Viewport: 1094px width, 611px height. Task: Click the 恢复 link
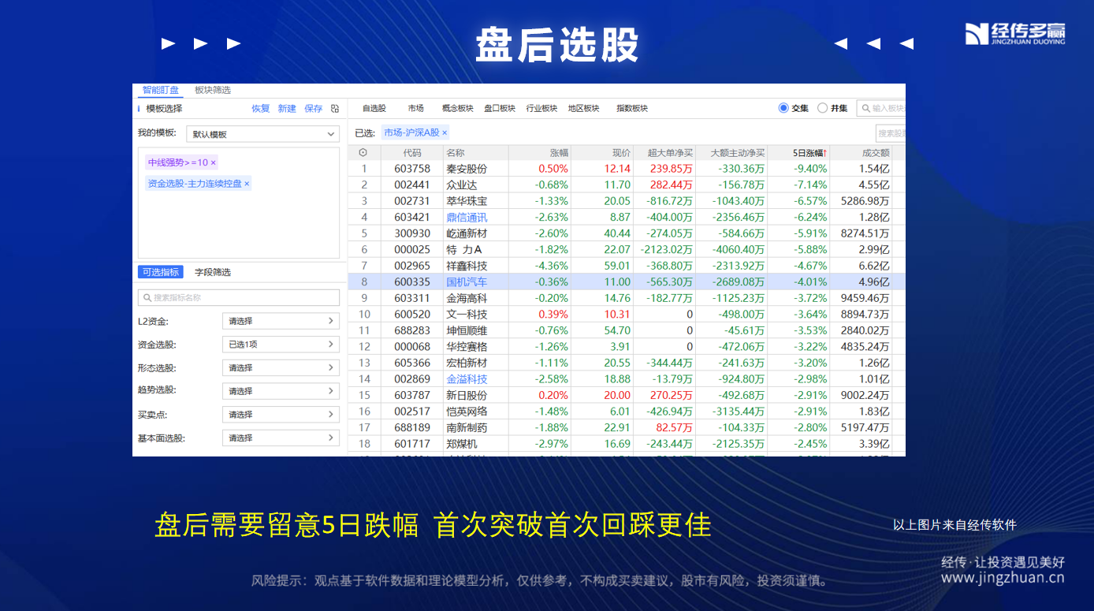click(261, 109)
